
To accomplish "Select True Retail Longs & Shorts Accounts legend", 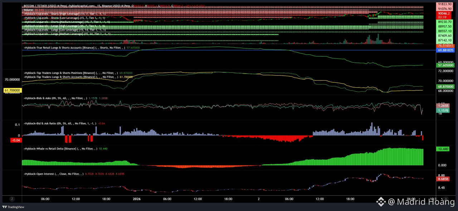I will tap(82, 47).
